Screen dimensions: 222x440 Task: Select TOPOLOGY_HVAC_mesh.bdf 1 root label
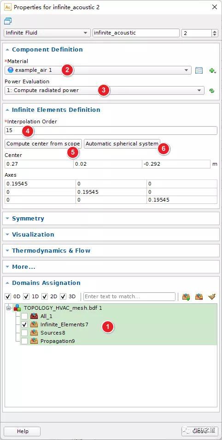coord(63,308)
